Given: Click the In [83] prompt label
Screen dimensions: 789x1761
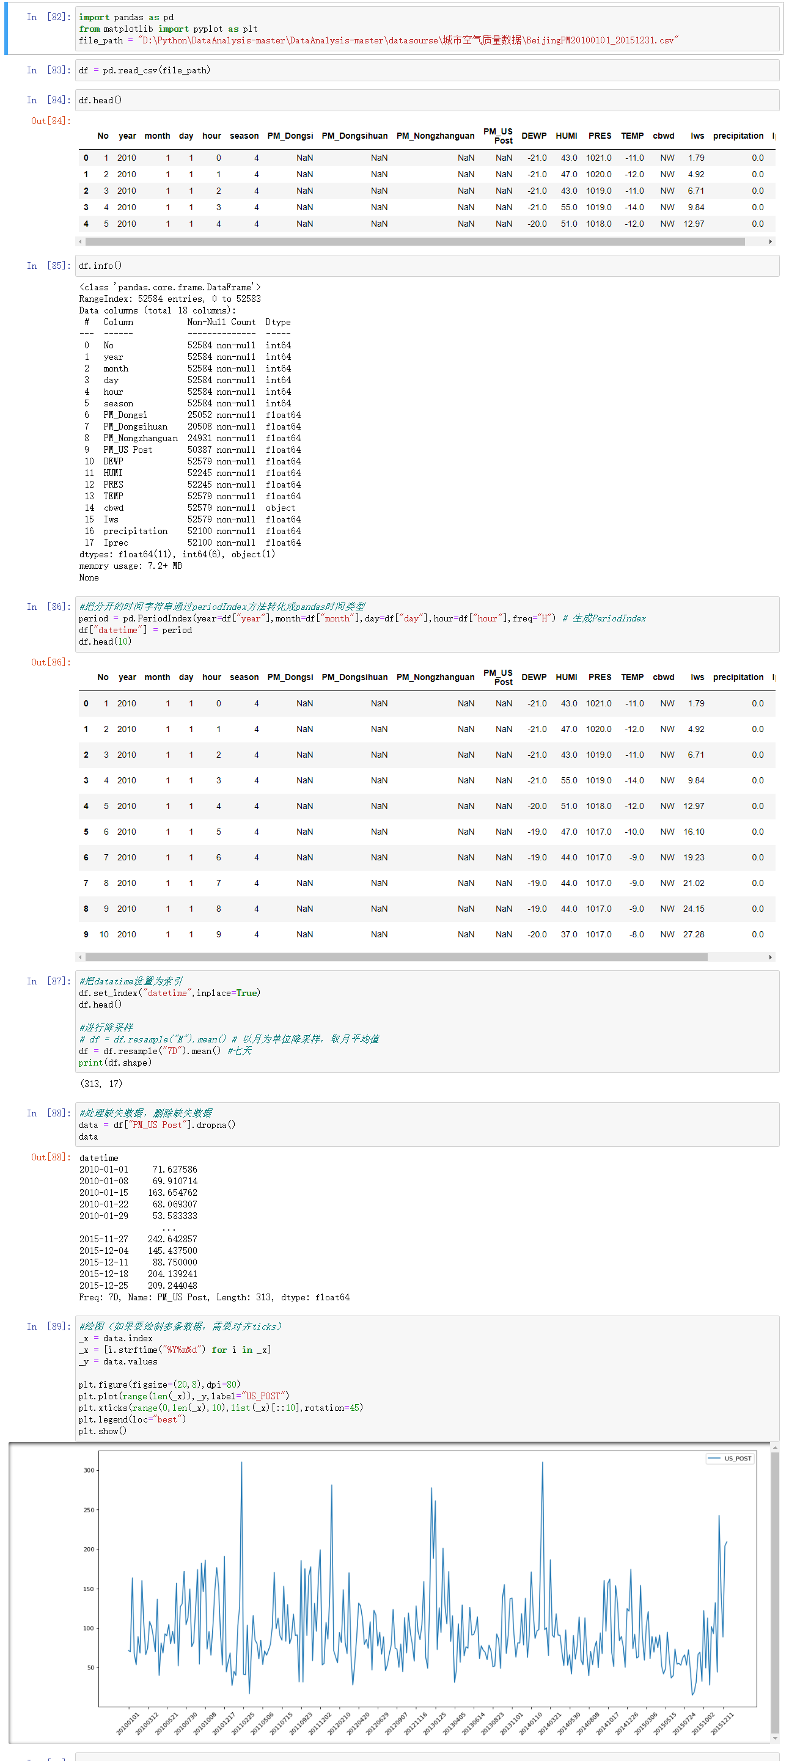Looking at the screenshot, I should tap(48, 70).
